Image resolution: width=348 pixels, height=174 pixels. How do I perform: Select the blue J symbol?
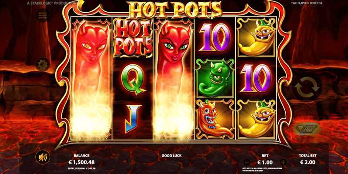click(x=133, y=119)
